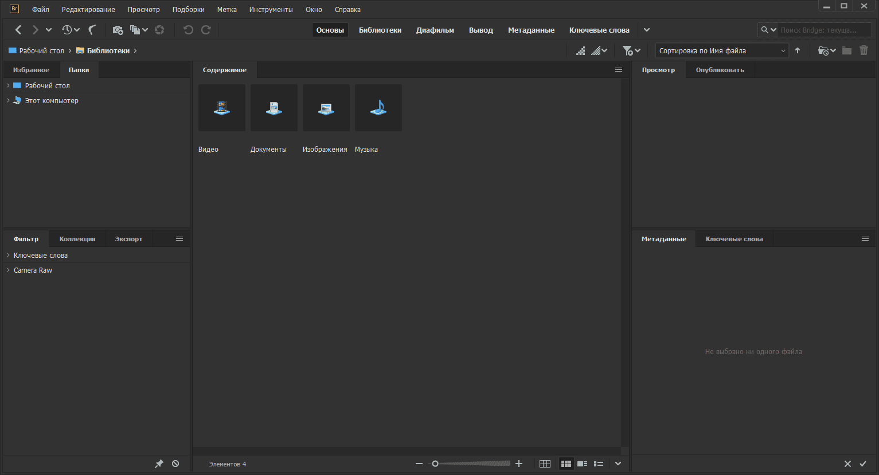Open the forward-history dropdown arrow
This screenshot has width=879, height=475.
49,30
